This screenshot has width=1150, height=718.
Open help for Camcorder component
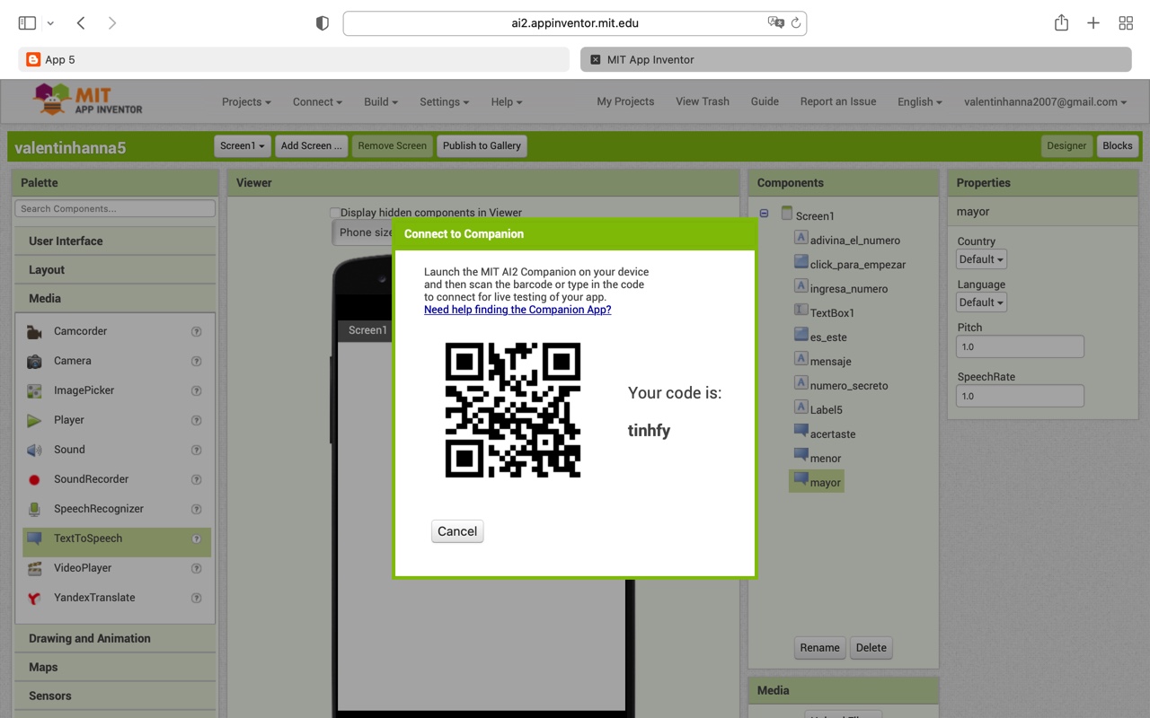coord(196,332)
